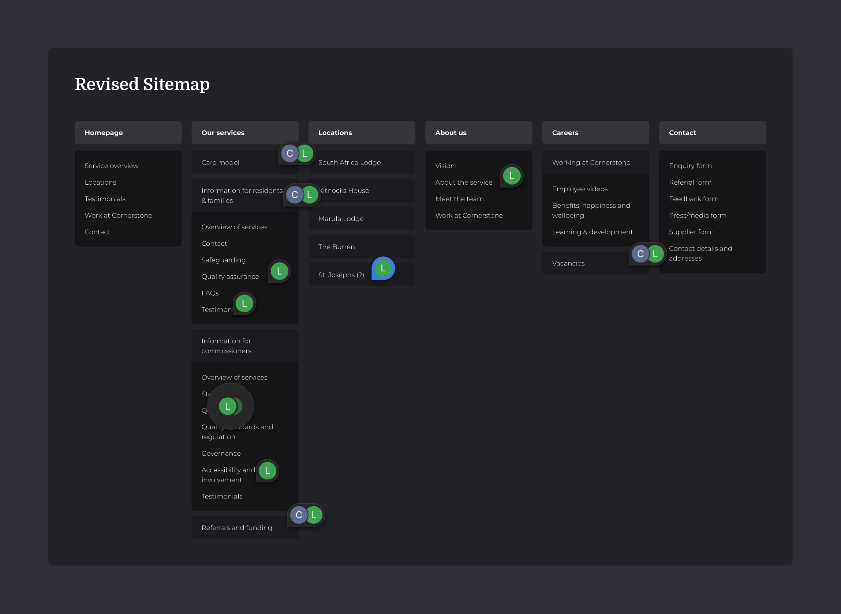Image resolution: width=841 pixels, height=614 pixels.
Task: Click Press/media form item
Action: pyautogui.click(x=698, y=215)
